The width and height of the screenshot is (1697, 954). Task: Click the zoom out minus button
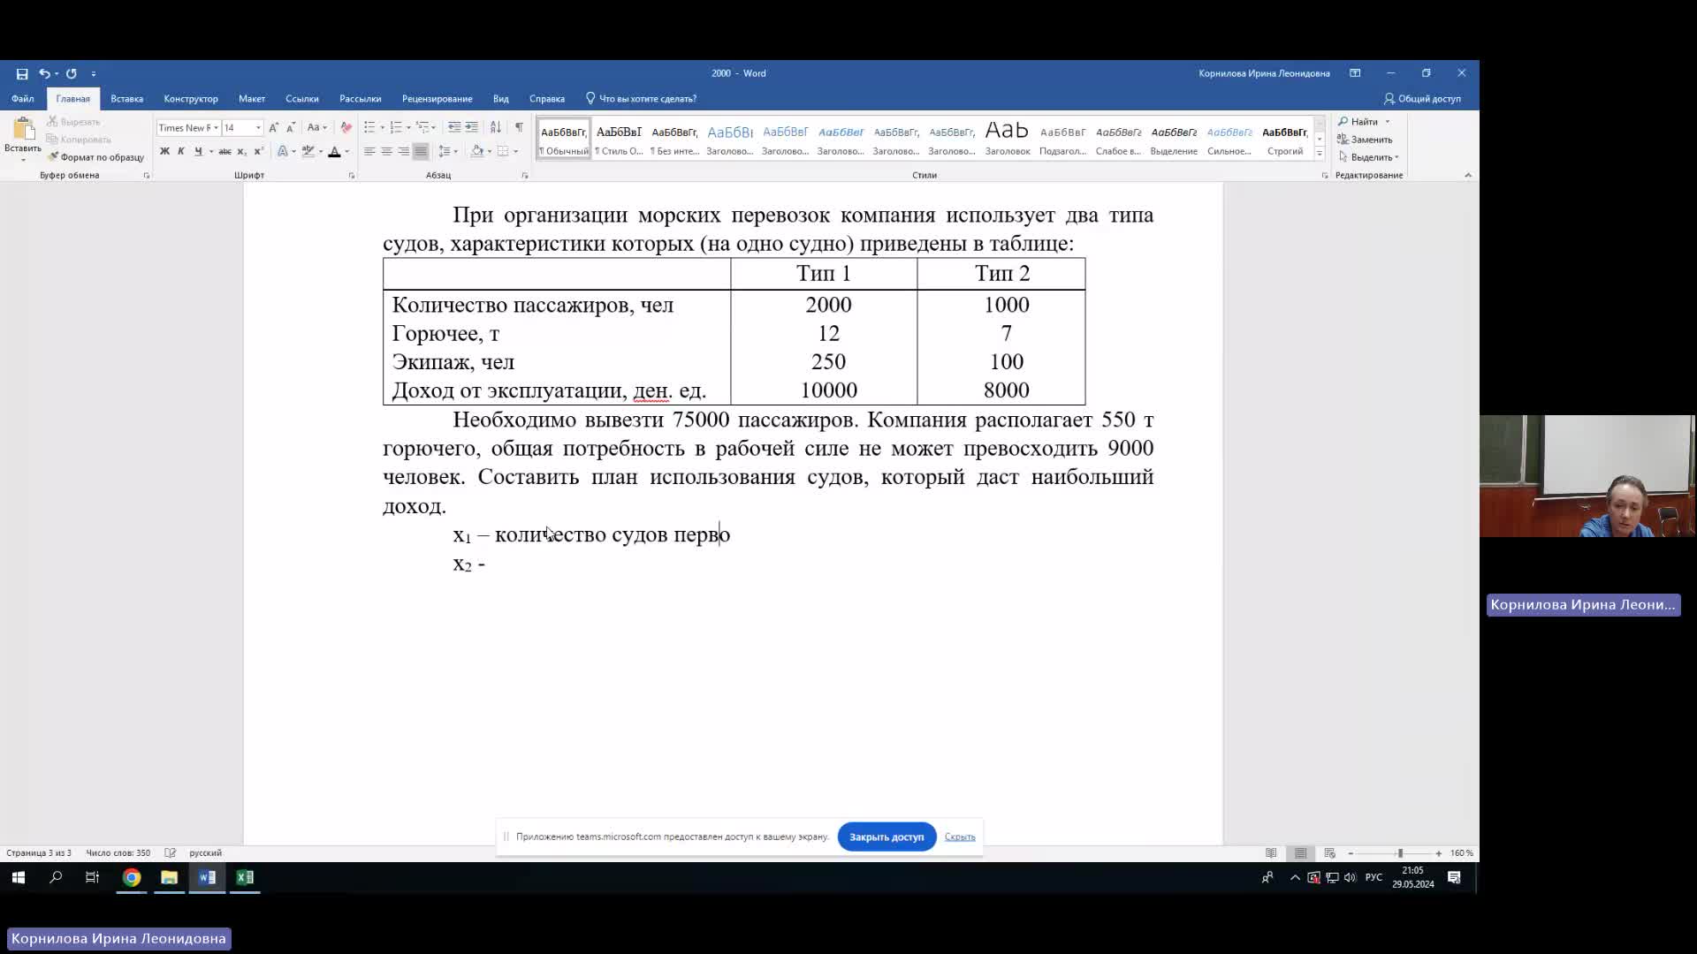click(1351, 853)
